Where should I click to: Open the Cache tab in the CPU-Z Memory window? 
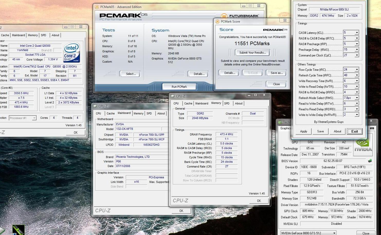(x=188, y=103)
